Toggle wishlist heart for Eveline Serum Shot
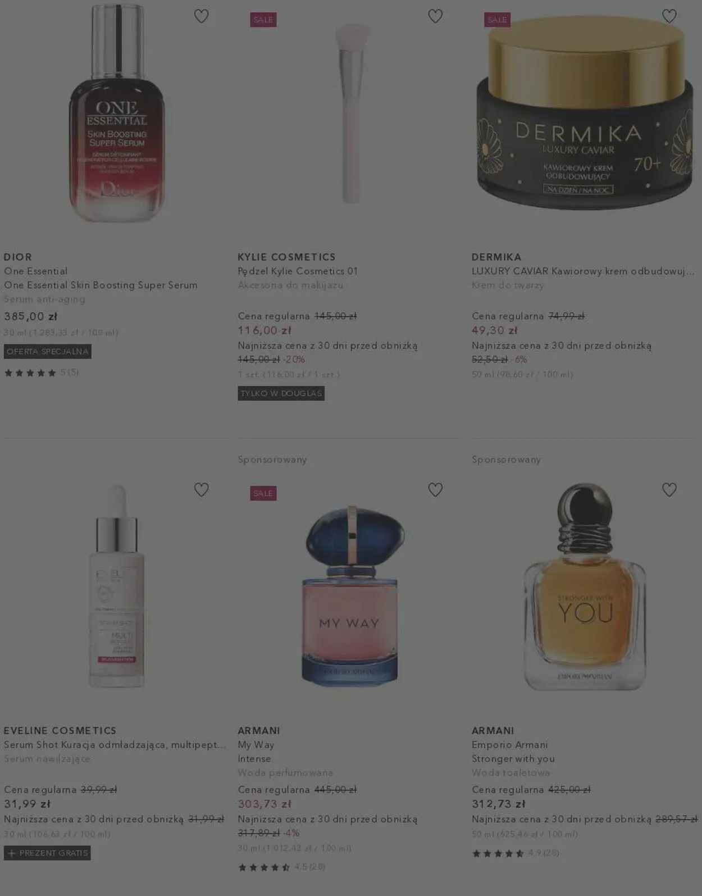This screenshot has height=896, width=702. (201, 490)
